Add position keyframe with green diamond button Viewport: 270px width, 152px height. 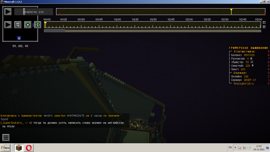click(x=28, y=25)
